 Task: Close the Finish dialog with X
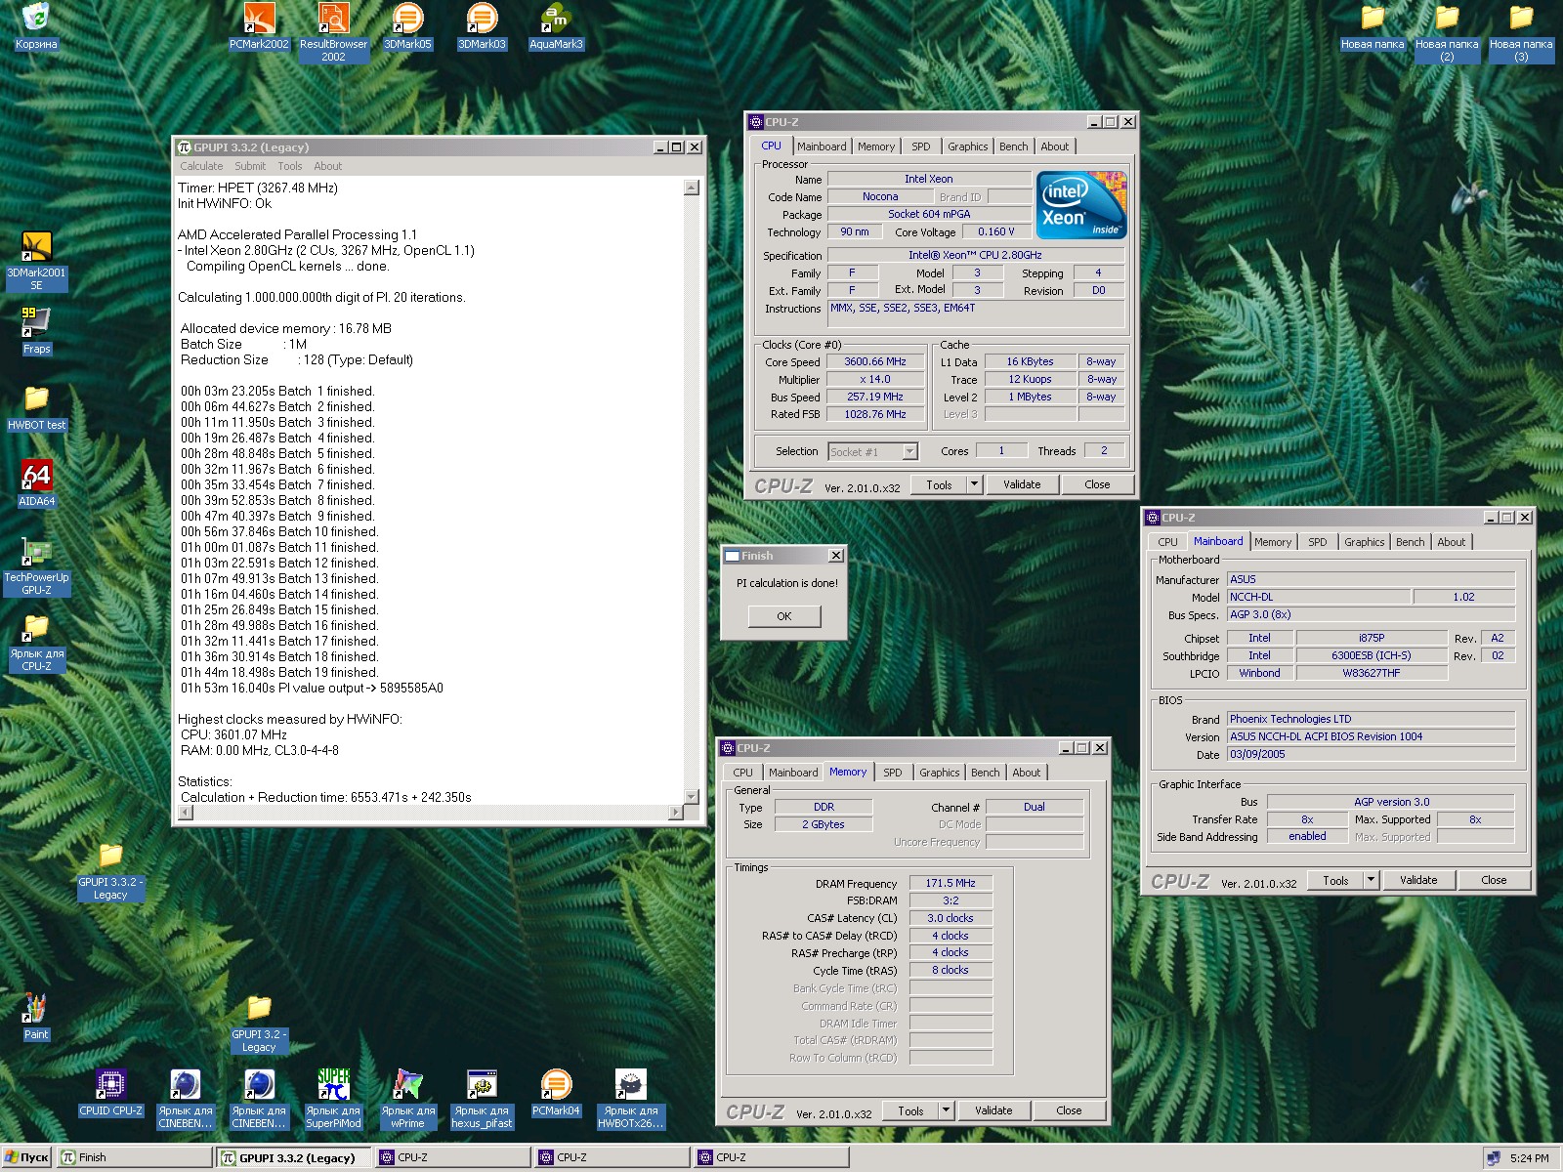836,556
